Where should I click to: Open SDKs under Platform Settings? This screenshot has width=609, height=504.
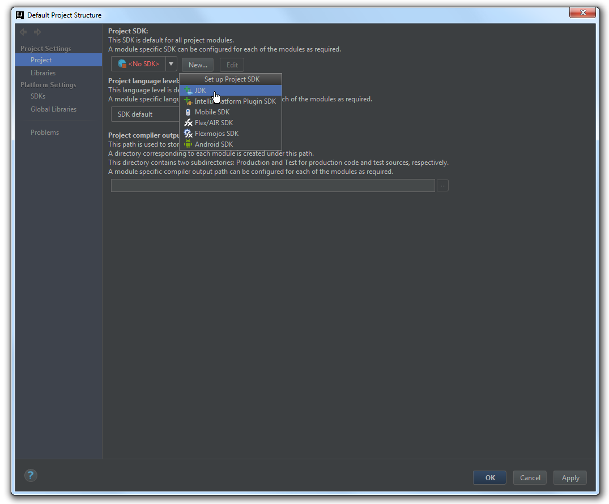coord(38,96)
